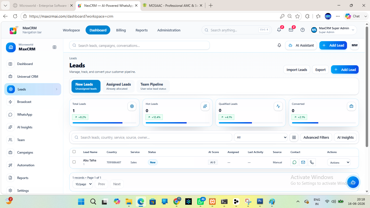Launch WhatsApp from the Windows taskbar
This screenshot has height=208, width=370.
point(200,201)
